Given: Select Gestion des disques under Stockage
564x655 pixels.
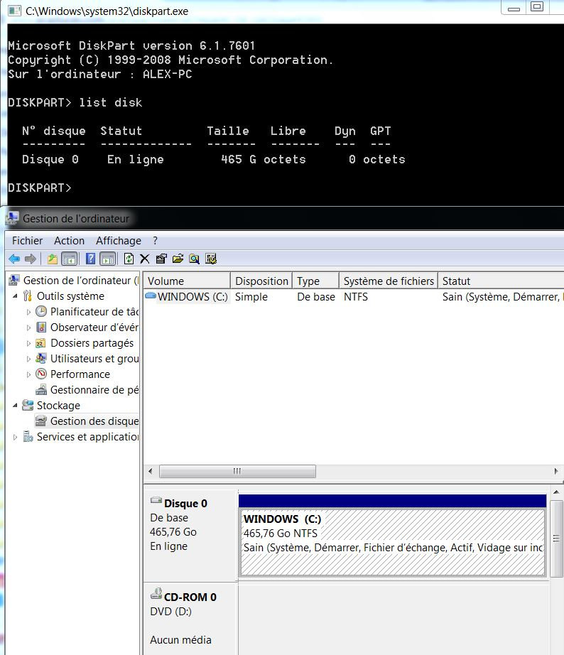Looking at the screenshot, I should coord(94,421).
